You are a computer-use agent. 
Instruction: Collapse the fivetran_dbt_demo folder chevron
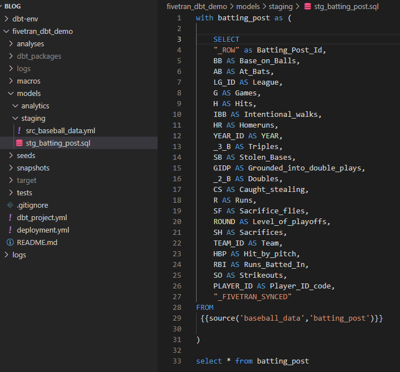tap(6, 31)
